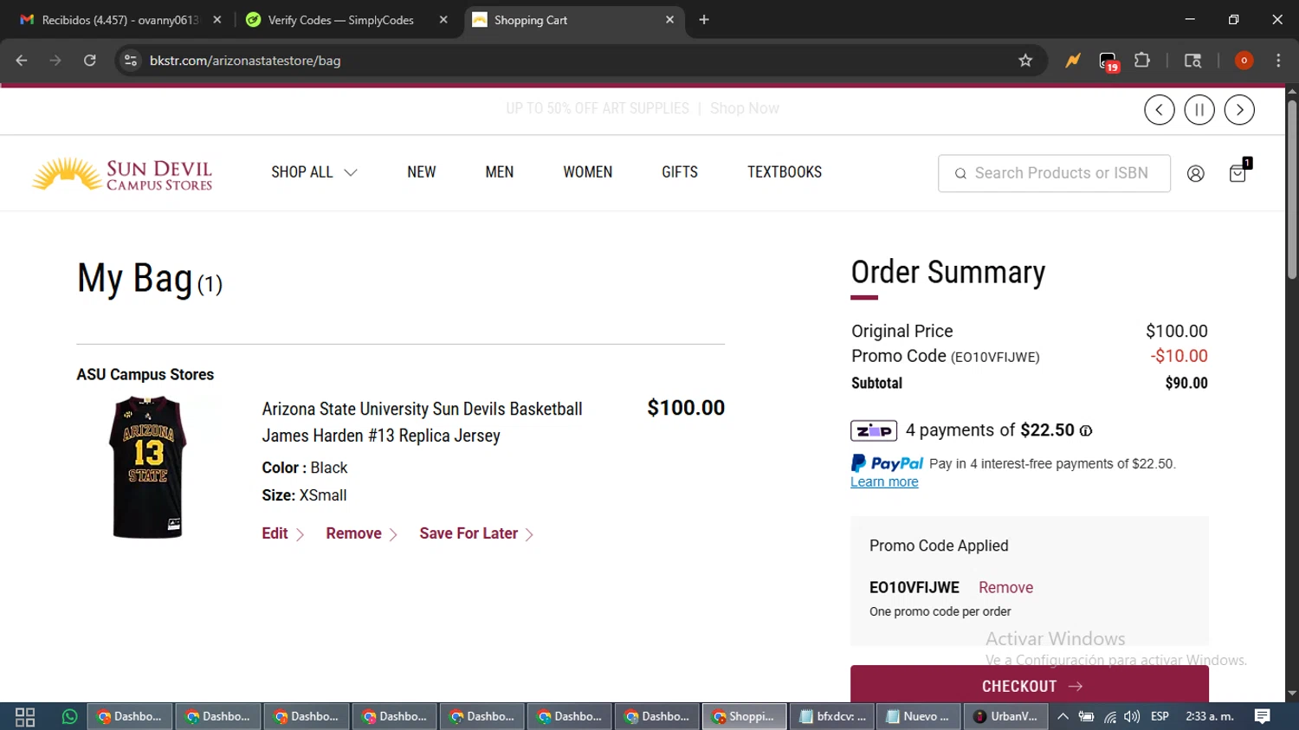Switch to the Verify Codes SimplyCodes tab
Viewport: 1299px width, 730px height.
pos(341,20)
